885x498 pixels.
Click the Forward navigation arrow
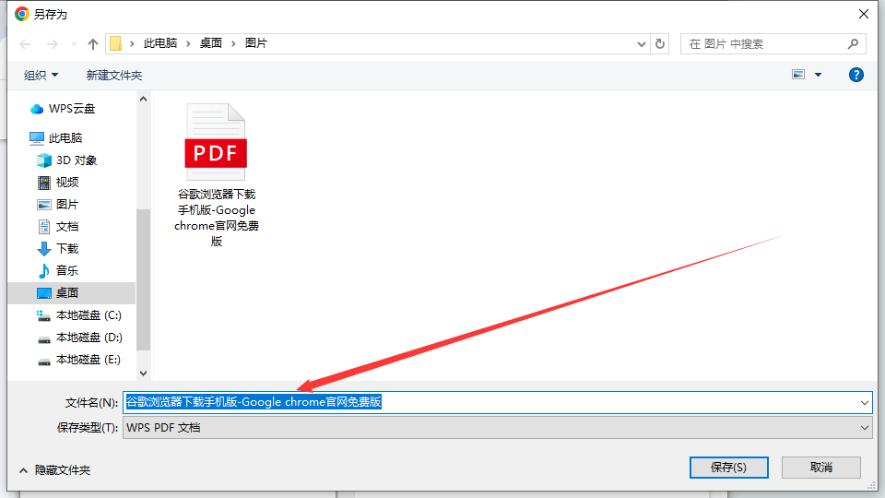click(x=52, y=44)
